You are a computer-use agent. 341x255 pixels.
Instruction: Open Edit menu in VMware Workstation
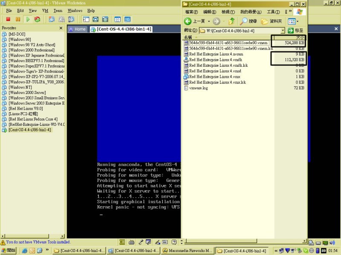(20, 11)
